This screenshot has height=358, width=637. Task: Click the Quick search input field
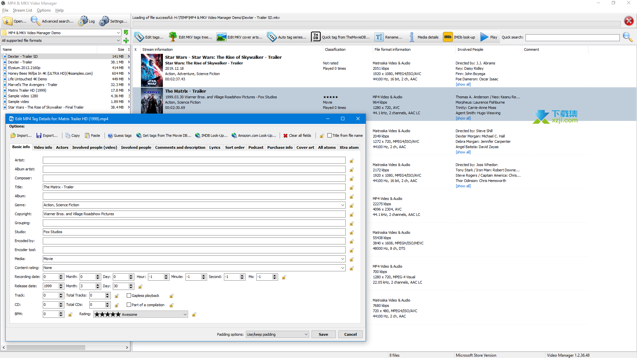point(573,38)
